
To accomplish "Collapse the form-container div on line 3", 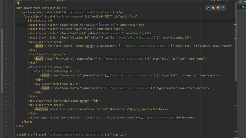I will pos(14,8).
